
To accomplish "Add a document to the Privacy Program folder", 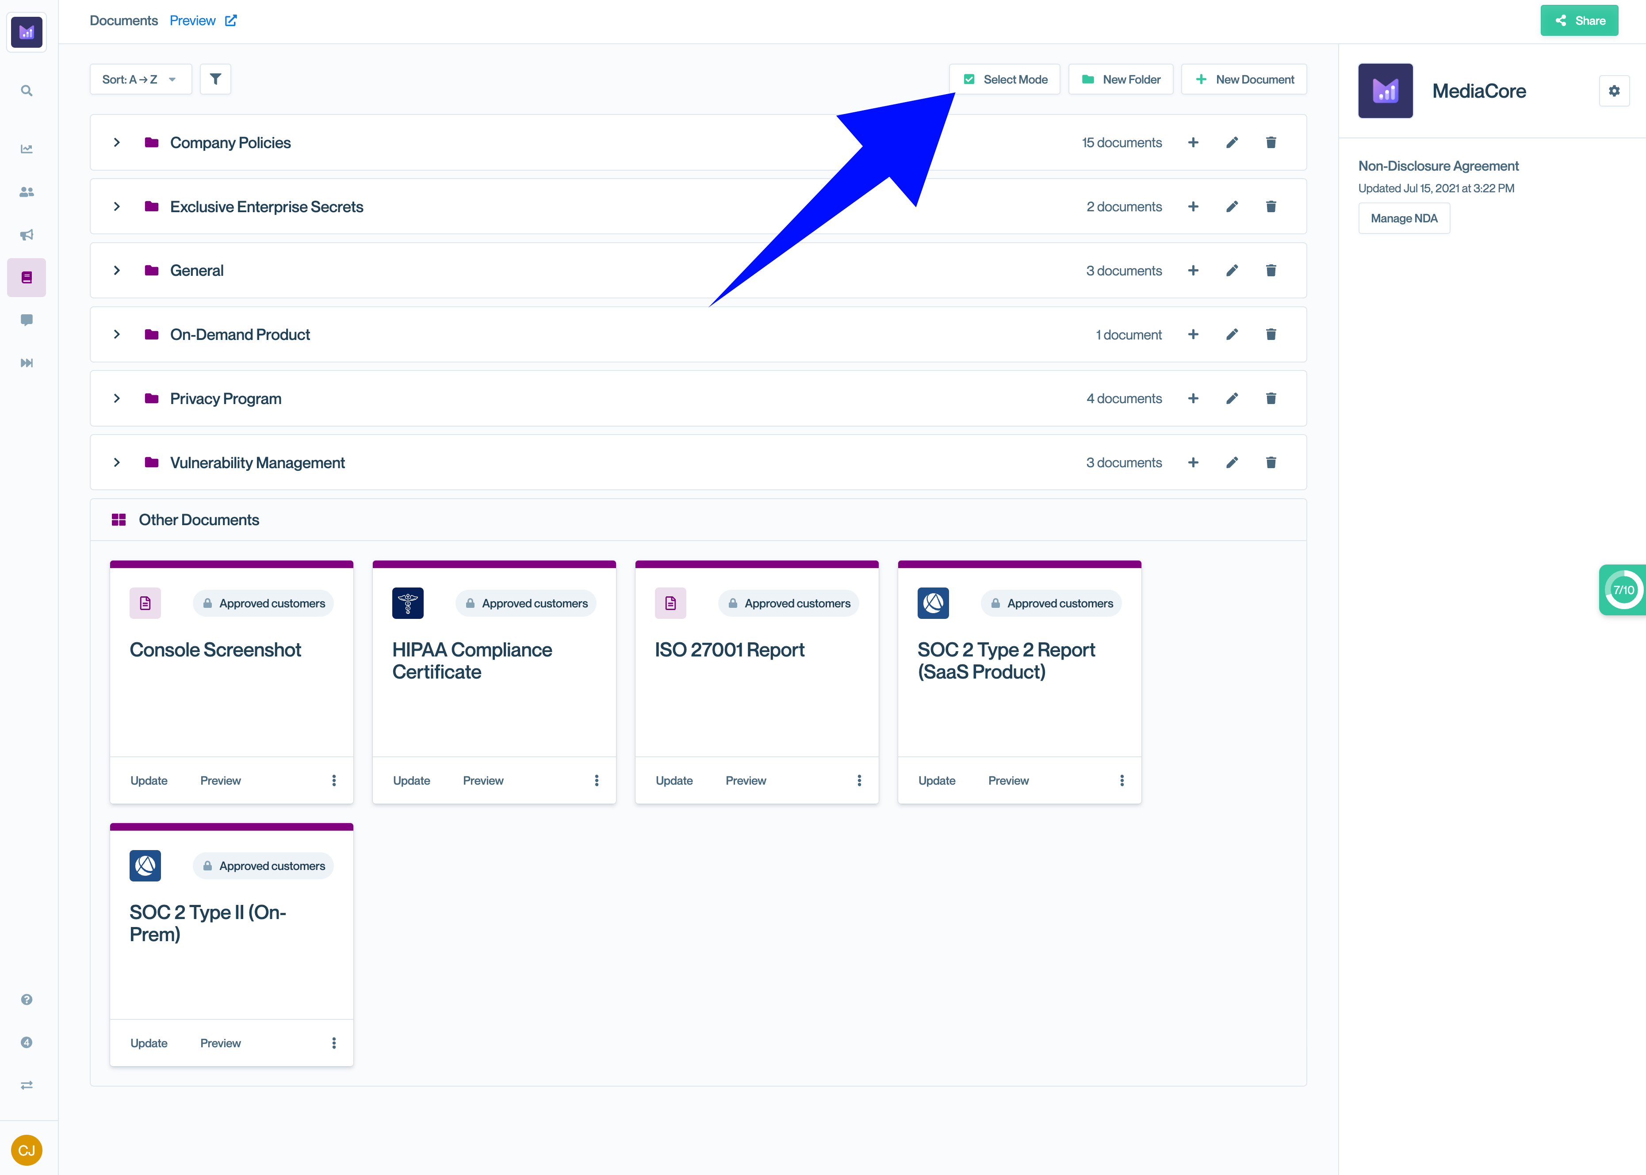I will coord(1193,399).
